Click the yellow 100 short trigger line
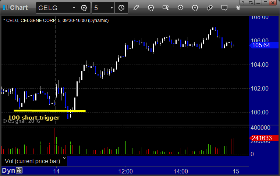Image resolution: width=280 pixels, height=176 pixels. (50, 111)
